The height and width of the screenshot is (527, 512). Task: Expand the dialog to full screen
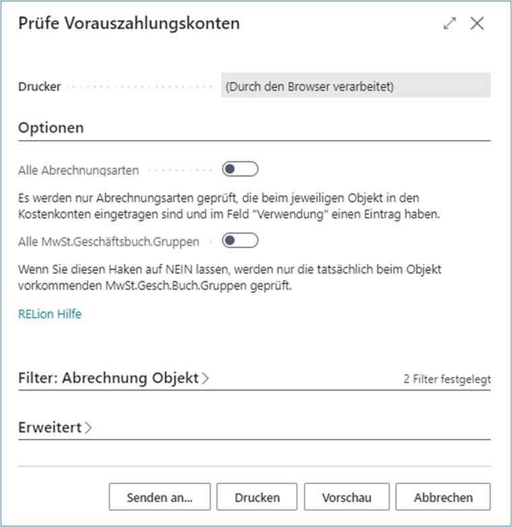(449, 24)
